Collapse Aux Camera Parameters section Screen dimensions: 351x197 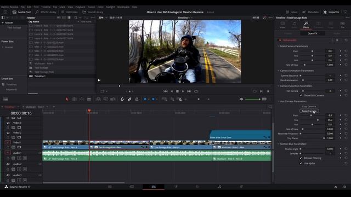(x=278, y=101)
